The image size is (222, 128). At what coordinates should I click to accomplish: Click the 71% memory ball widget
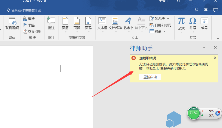click(193, 113)
